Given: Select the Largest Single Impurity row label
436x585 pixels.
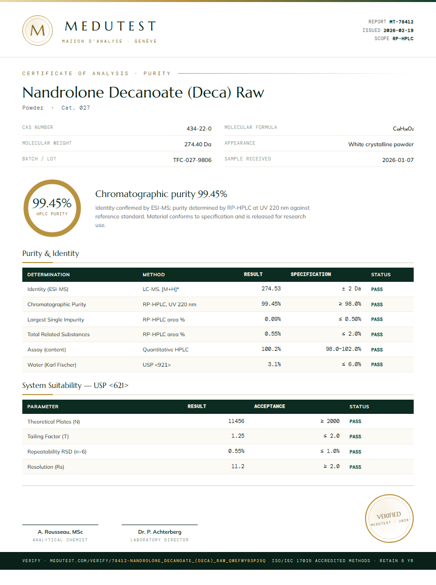Looking at the screenshot, I should pos(55,320).
